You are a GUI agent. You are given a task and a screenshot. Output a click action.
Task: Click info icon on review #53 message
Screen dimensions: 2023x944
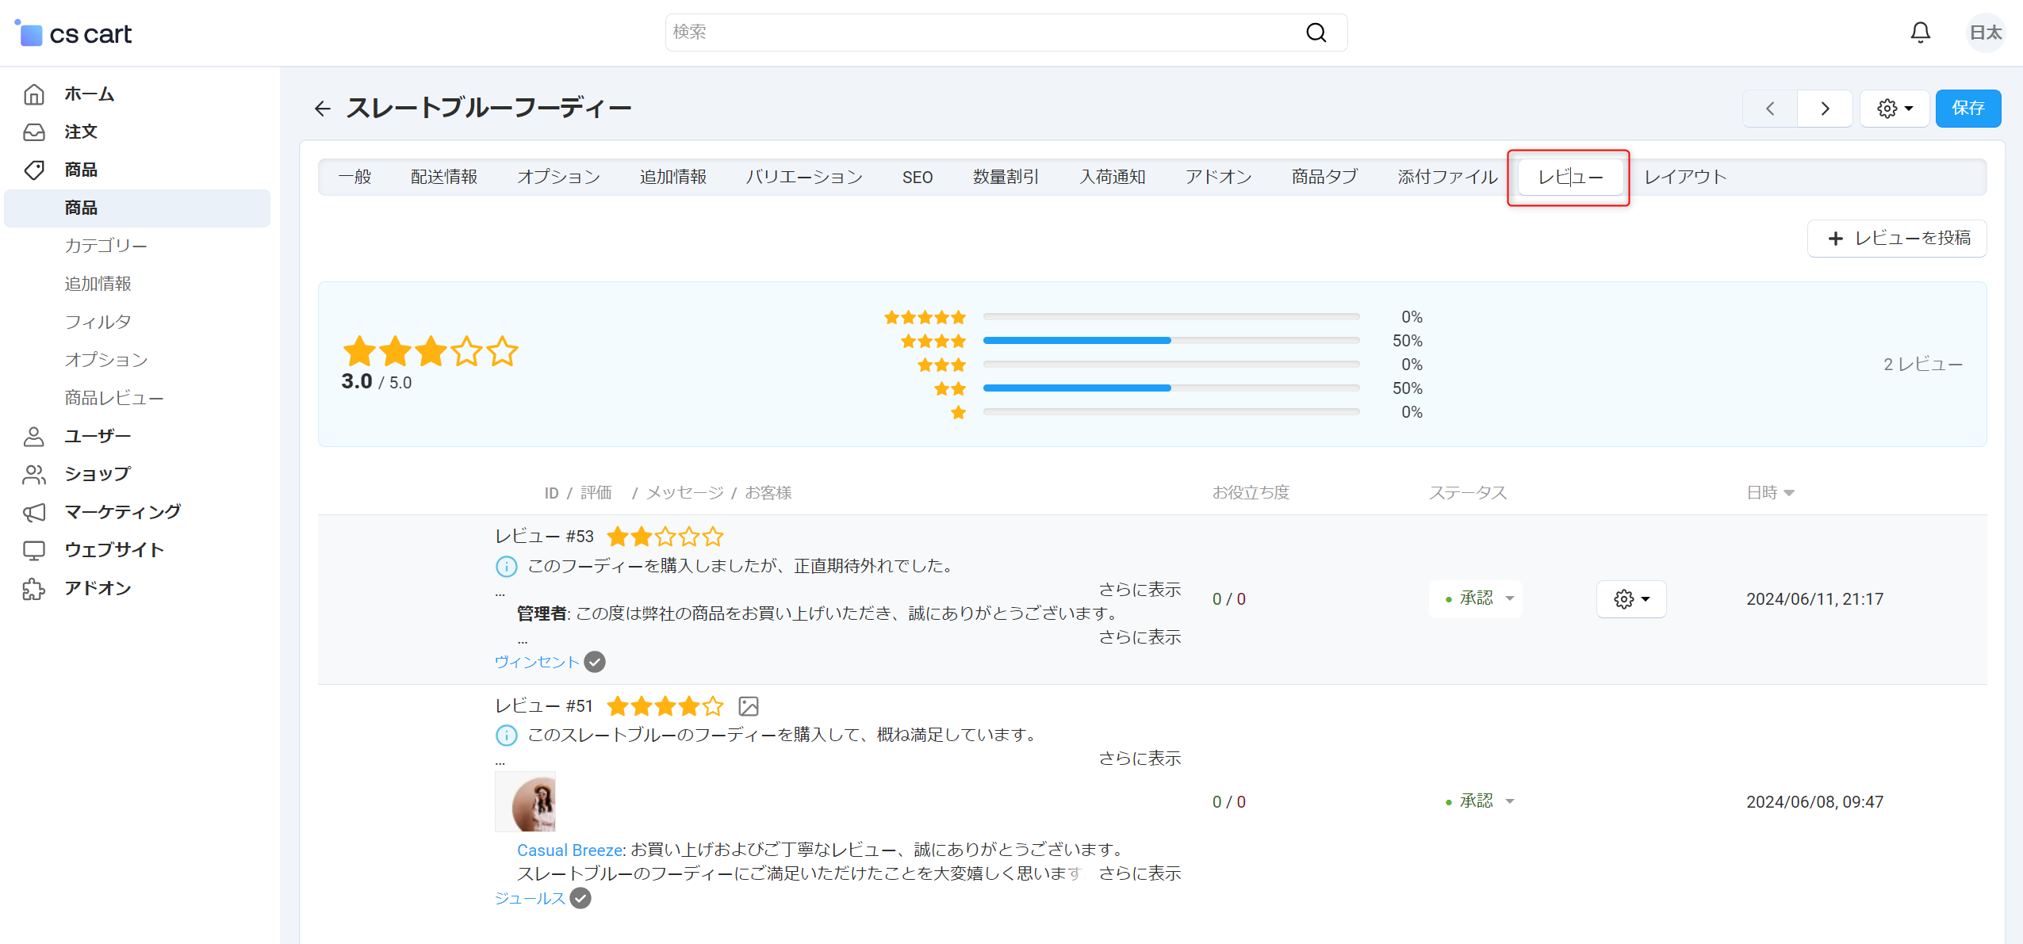pyautogui.click(x=506, y=566)
